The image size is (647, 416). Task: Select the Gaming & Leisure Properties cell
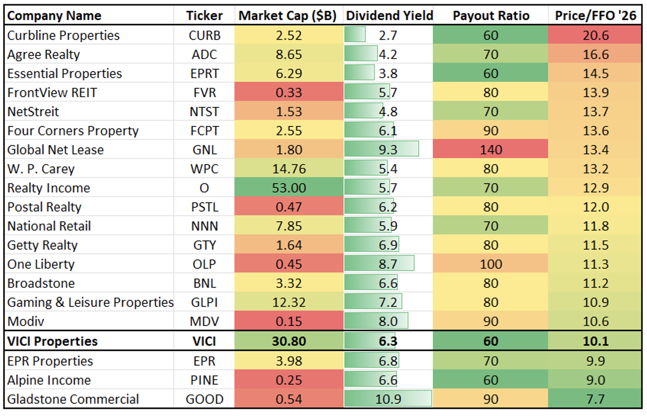point(90,302)
